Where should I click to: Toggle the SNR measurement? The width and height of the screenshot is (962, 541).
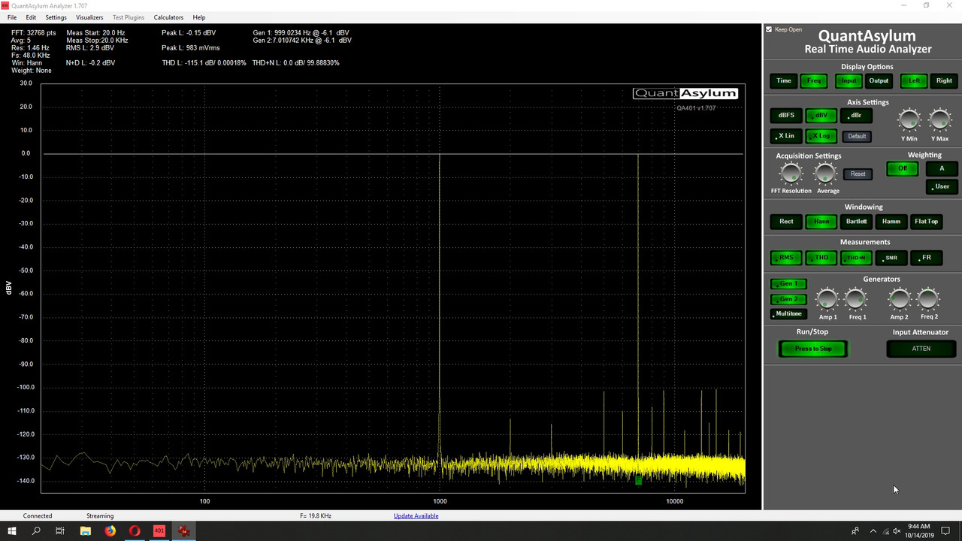click(891, 258)
